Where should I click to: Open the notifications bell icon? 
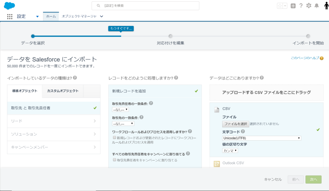316,6
